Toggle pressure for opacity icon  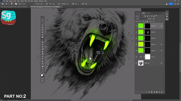(x=47, y=4)
